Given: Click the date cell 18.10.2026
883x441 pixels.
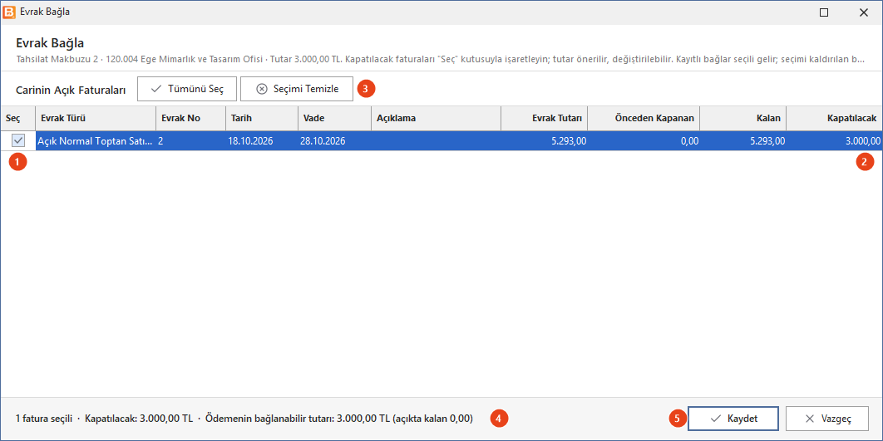Looking at the screenshot, I should point(262,141).
